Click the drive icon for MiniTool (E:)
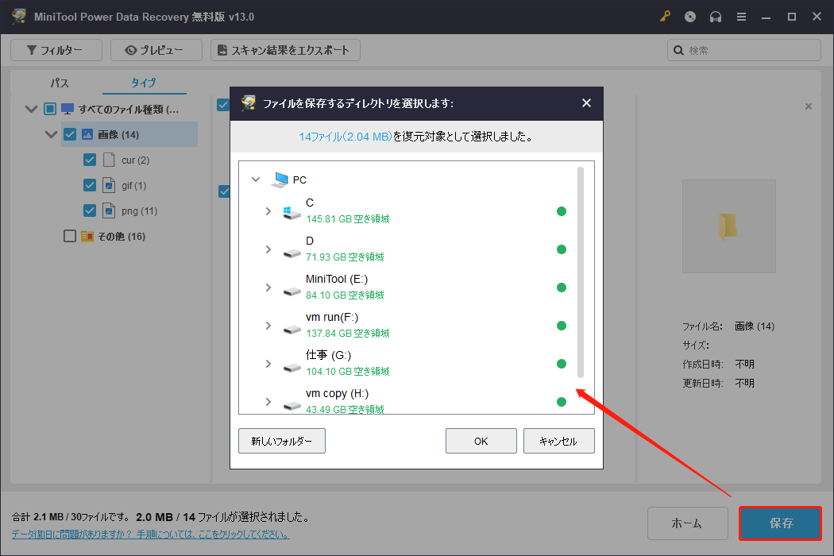Image resolution: width=834 pixels, height=556 pixels. click(x=292, y=292)
